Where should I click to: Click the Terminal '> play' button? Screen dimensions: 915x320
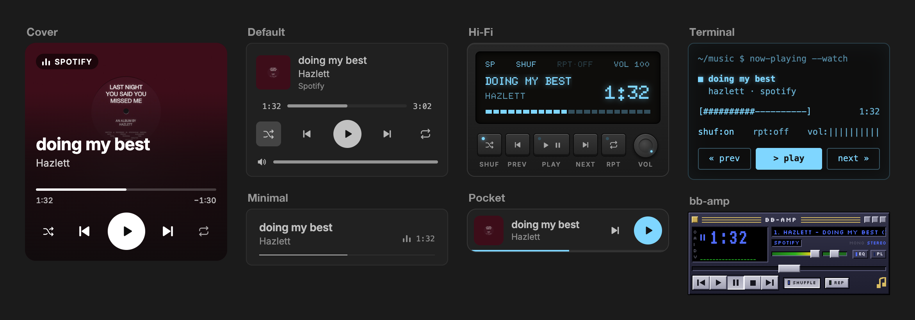click(x=789, y=158)
